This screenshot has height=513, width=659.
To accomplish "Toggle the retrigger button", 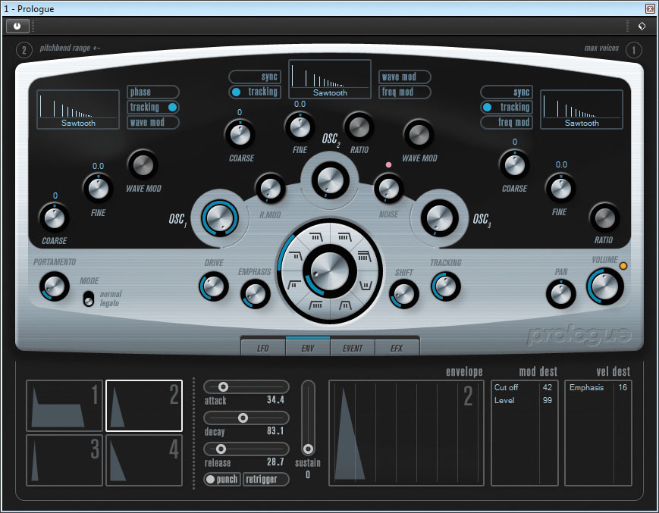I will 265,479.
